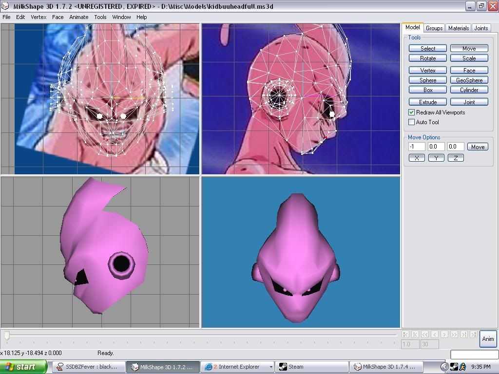Click the empty status bar text field

pos(474,355)
